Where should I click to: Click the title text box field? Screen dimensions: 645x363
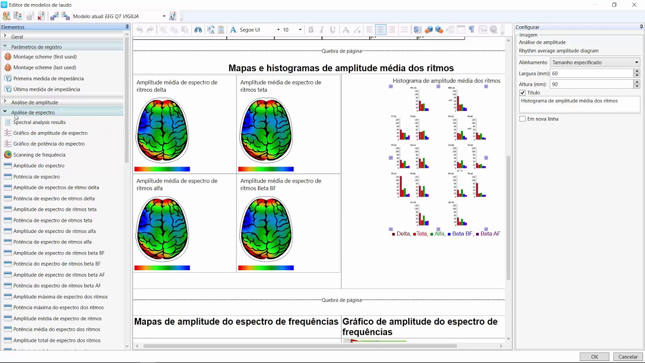coord(579,104)
